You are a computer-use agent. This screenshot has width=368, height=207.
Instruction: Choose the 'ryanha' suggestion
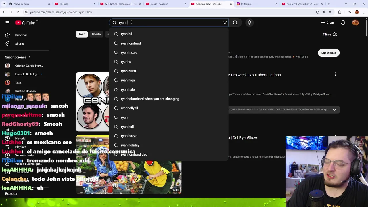pyautogui.click(x=168, y=62)
